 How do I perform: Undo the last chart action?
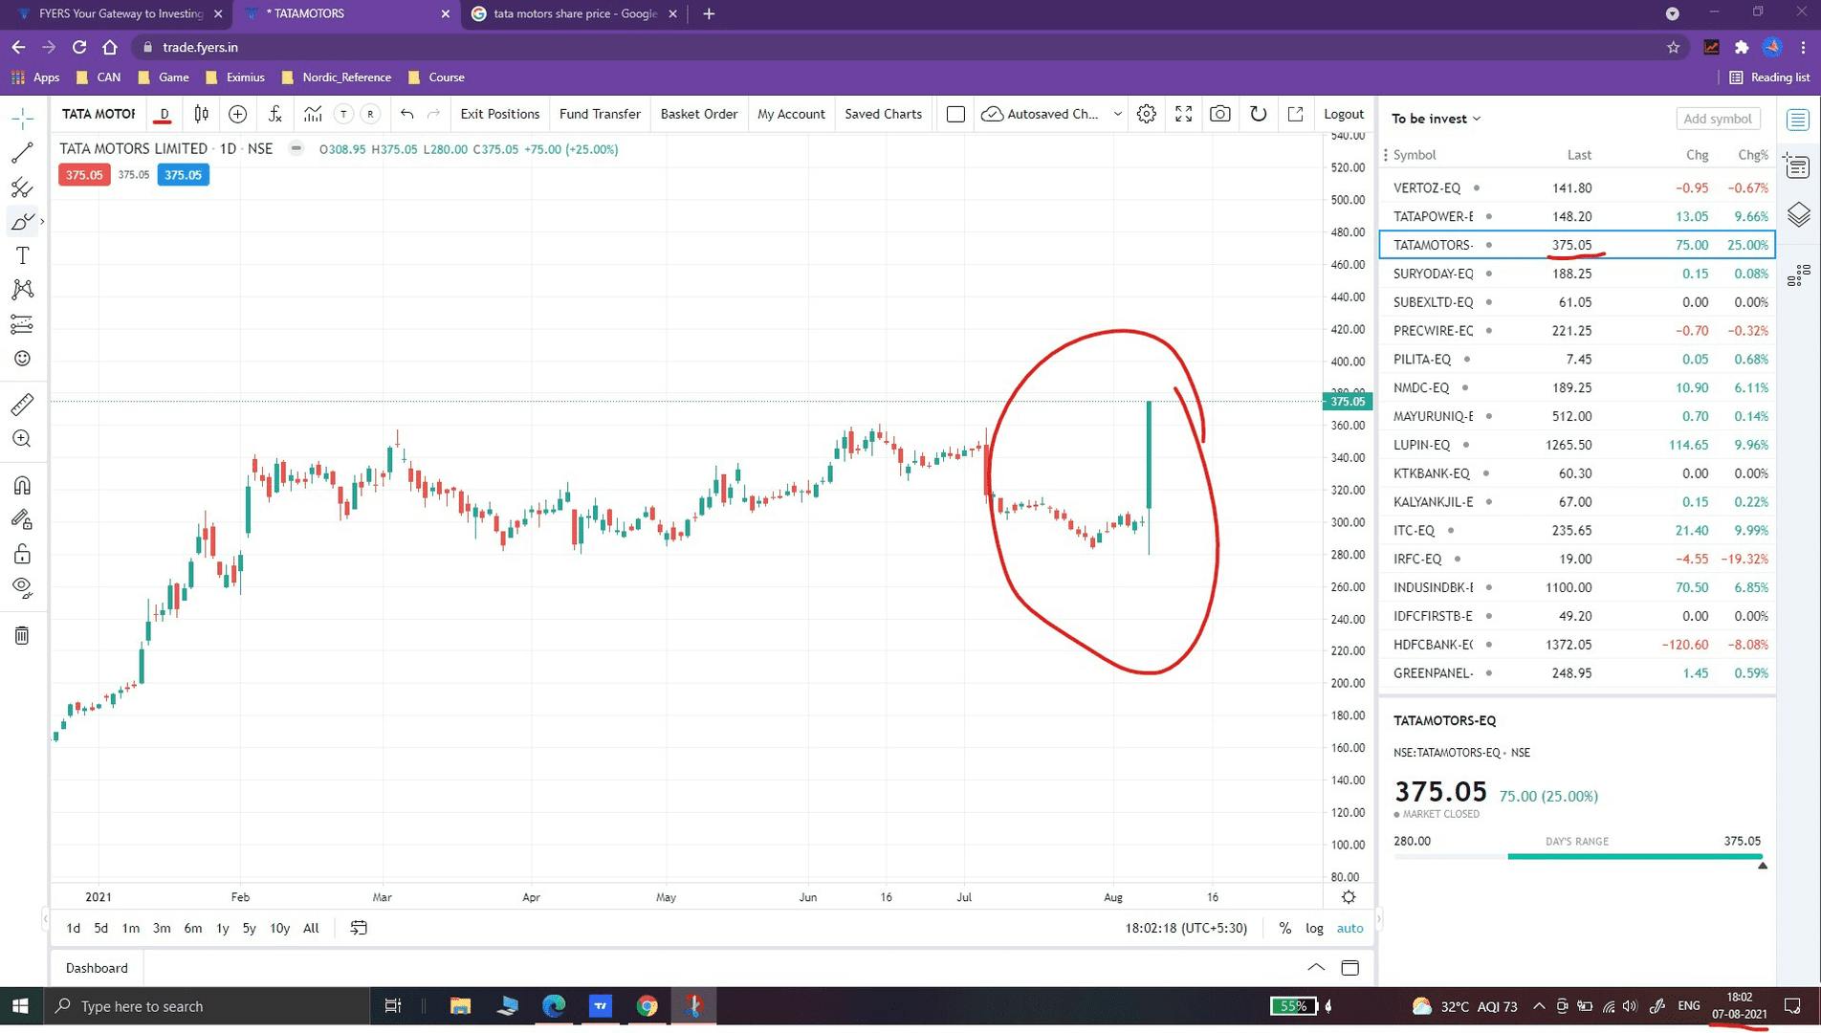click(x=406, y=114)
